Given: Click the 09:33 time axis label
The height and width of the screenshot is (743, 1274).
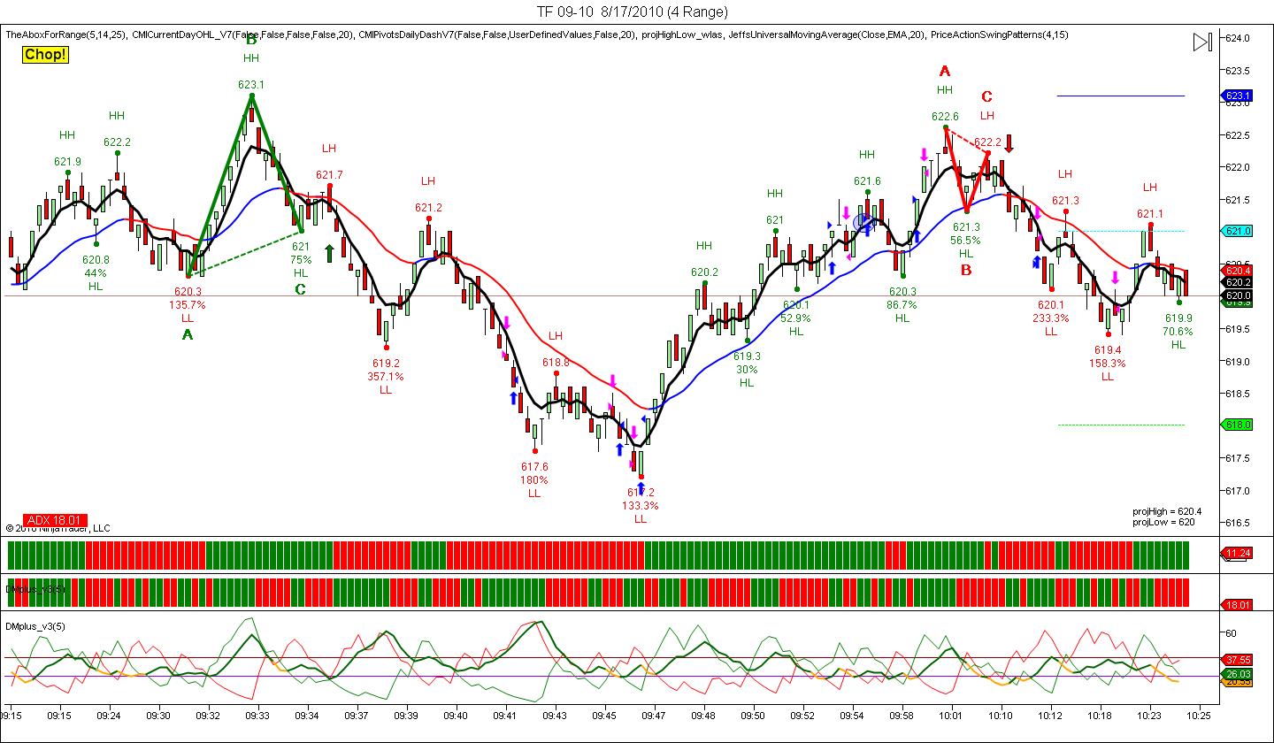Looking at the screenshot, I should click(x=257, y=715).
